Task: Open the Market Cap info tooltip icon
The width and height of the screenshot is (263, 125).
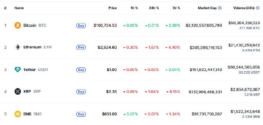Action: click(x=220, y=8)
